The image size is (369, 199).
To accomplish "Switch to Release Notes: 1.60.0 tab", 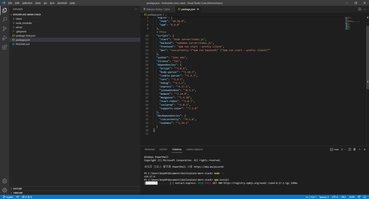I will pyautogui.click(x=158, y=10).
